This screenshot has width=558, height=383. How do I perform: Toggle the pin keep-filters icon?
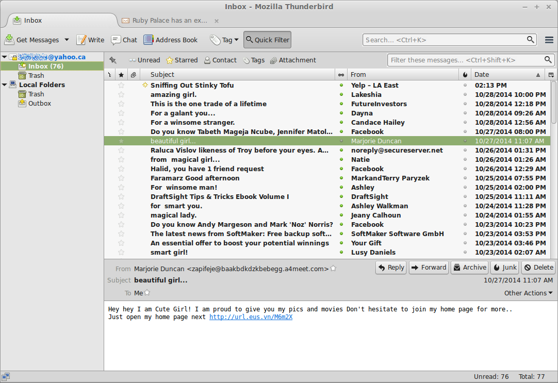pyautogui.click(x=113, y=60)
